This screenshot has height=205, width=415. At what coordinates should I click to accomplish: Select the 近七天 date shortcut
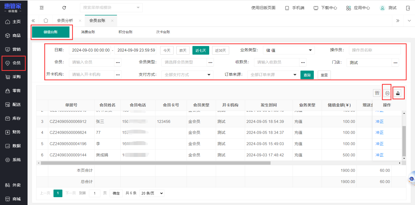click(201, 50)
